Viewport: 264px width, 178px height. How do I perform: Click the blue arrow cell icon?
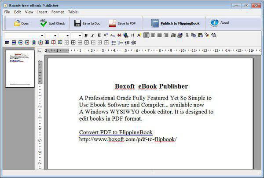pos(60,43)
